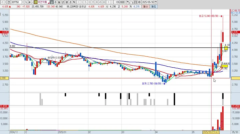
Task: Click the 2025/01 axis label
Action: (x=62, y=132)
